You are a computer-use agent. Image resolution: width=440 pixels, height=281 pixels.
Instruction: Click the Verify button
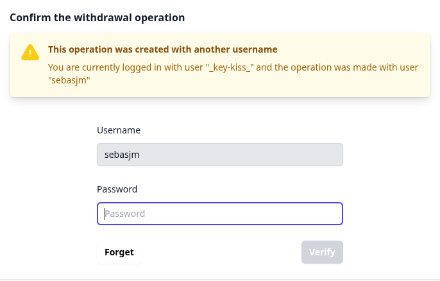pyautogui.click(x=322, y=252)
